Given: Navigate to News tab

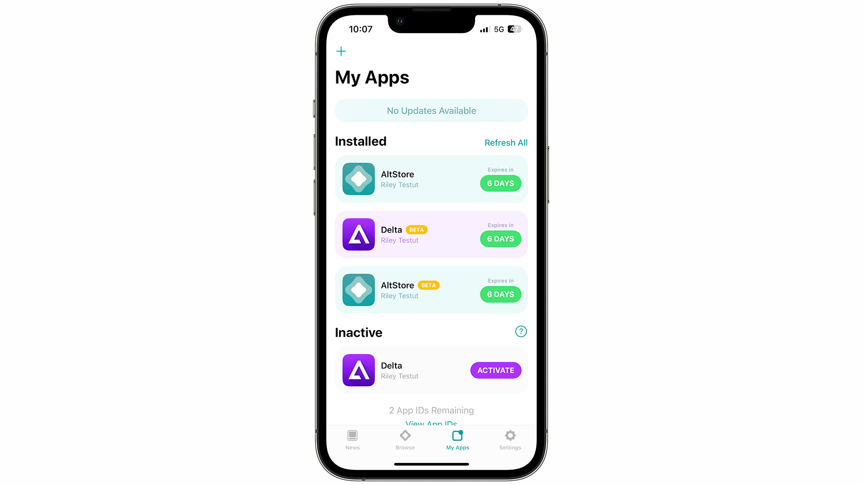Looking at the screenshot, I should (353, 439).
